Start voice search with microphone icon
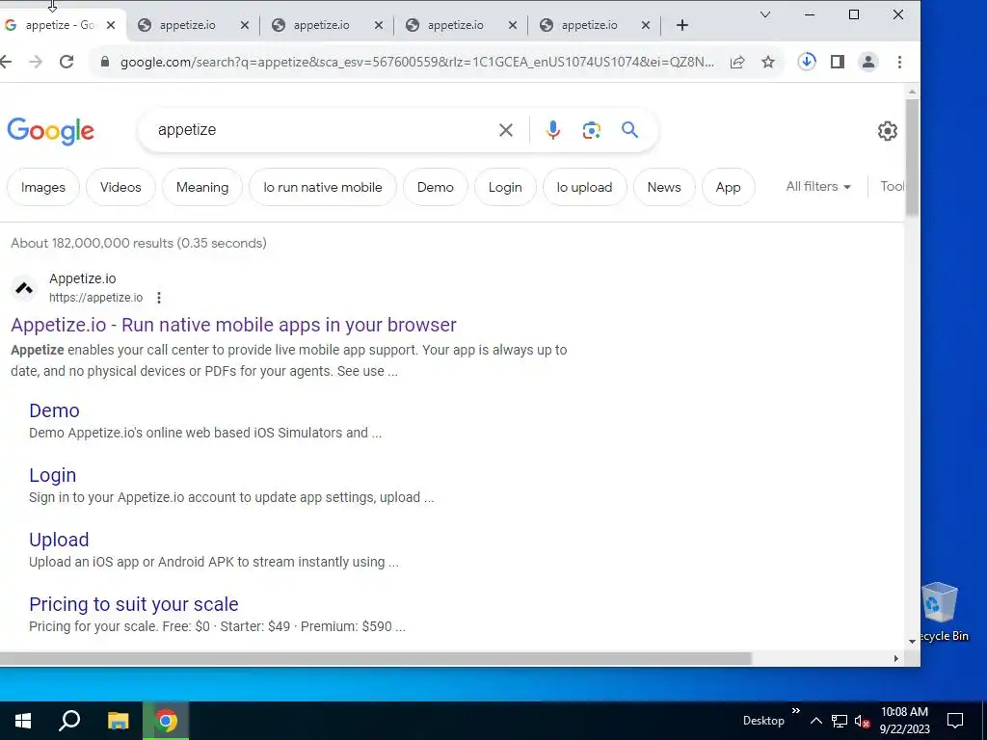The height and width of the screenshot is (740, 987). coord(553,130)
